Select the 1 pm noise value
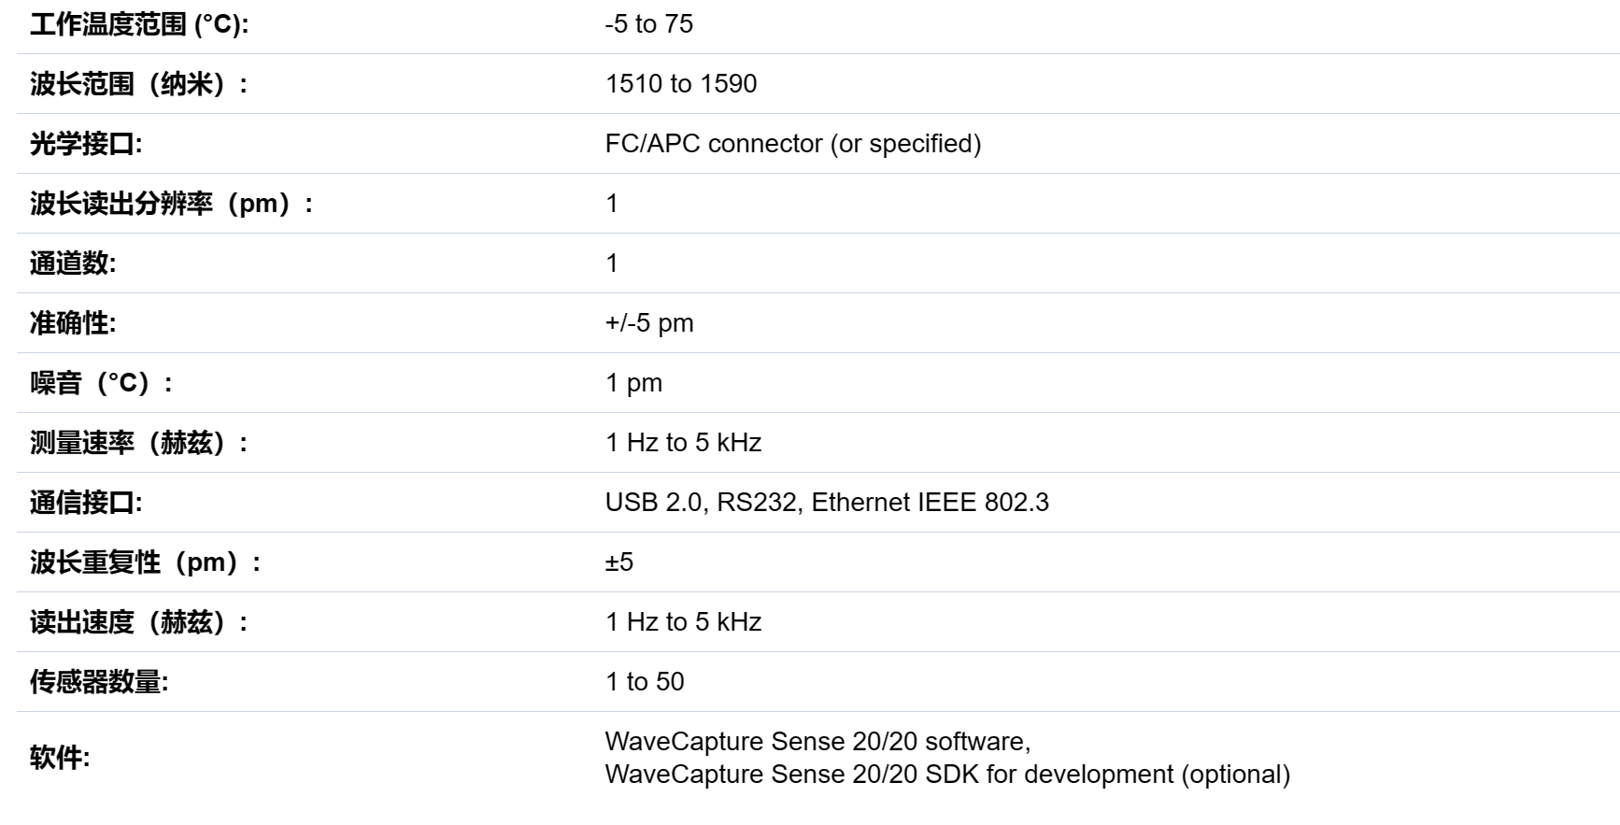 pos(633,383)
